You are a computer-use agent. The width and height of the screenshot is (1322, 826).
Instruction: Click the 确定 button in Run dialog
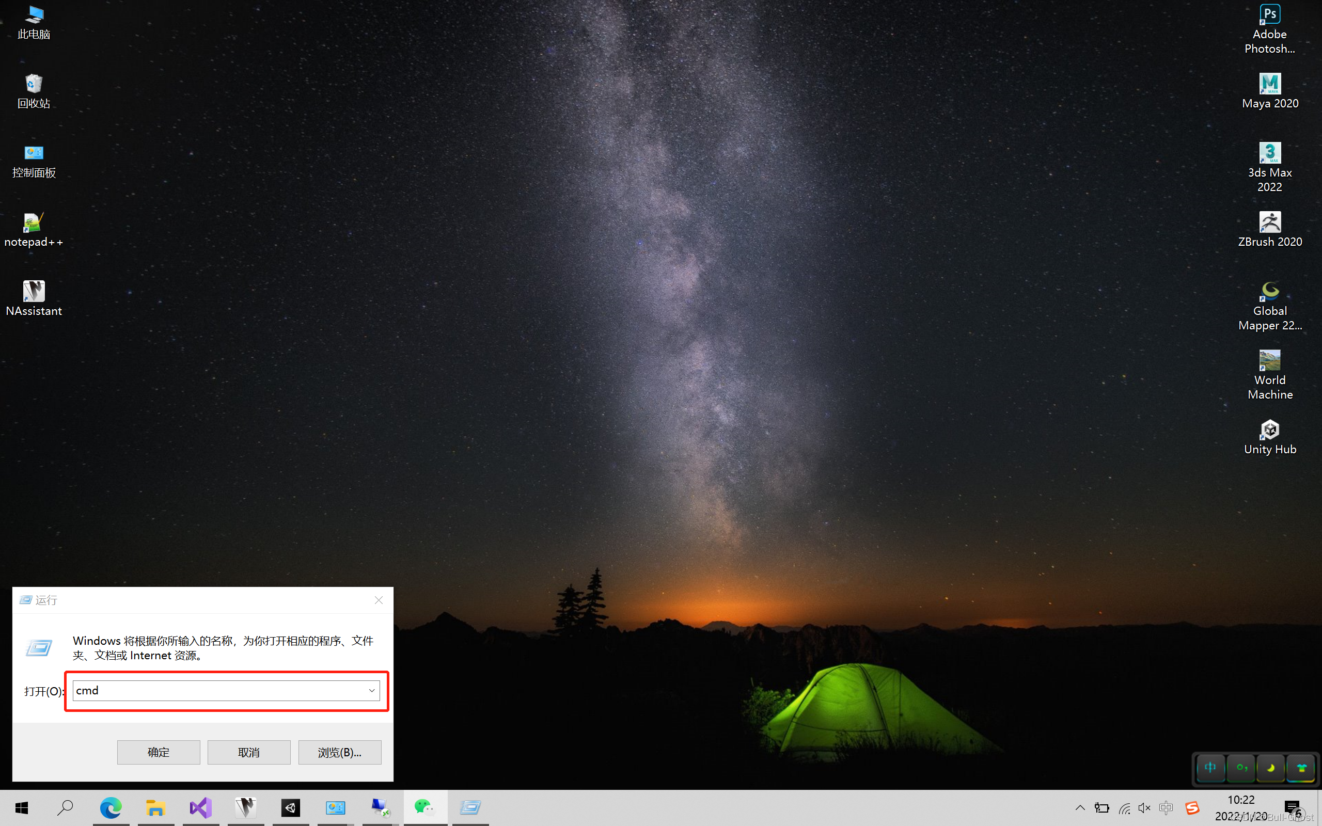159,752
